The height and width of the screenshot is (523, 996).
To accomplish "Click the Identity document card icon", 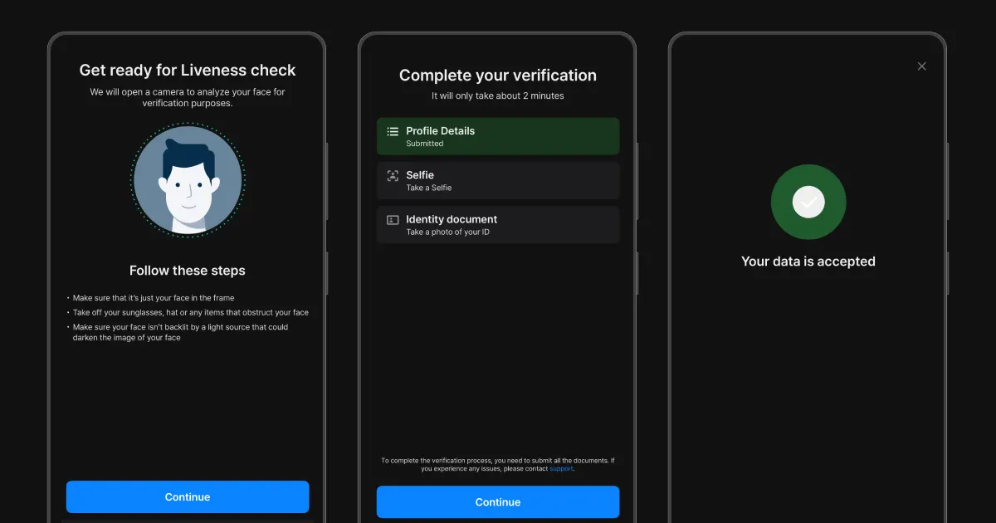I will pos(393,219).
